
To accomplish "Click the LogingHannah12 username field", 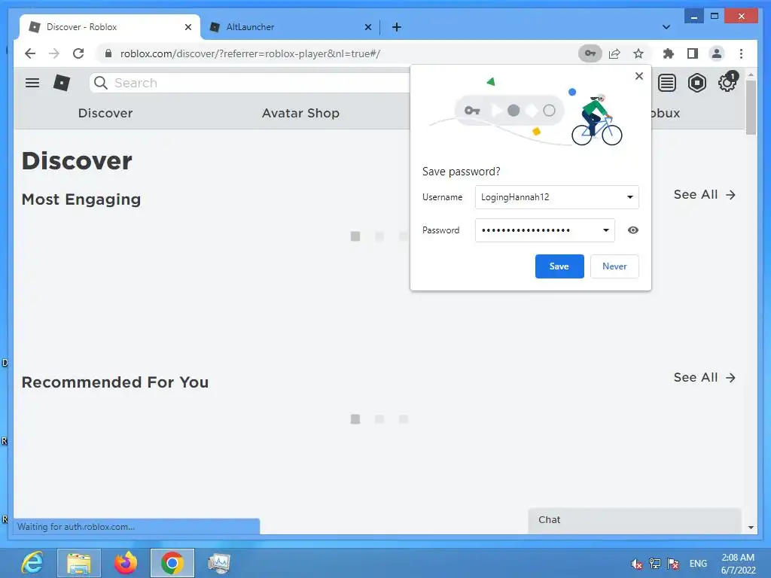I will [556, 197].
